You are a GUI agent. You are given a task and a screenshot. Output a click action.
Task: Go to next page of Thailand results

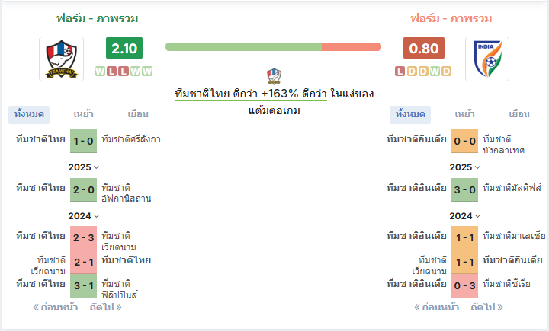pyautogui.click(x=106, y=307)
